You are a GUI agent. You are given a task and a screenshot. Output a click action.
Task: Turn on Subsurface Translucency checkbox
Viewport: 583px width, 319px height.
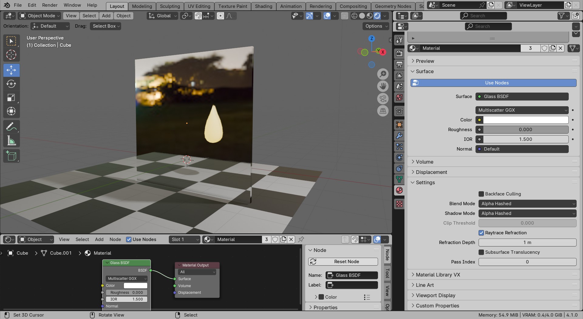coord(481,252)
